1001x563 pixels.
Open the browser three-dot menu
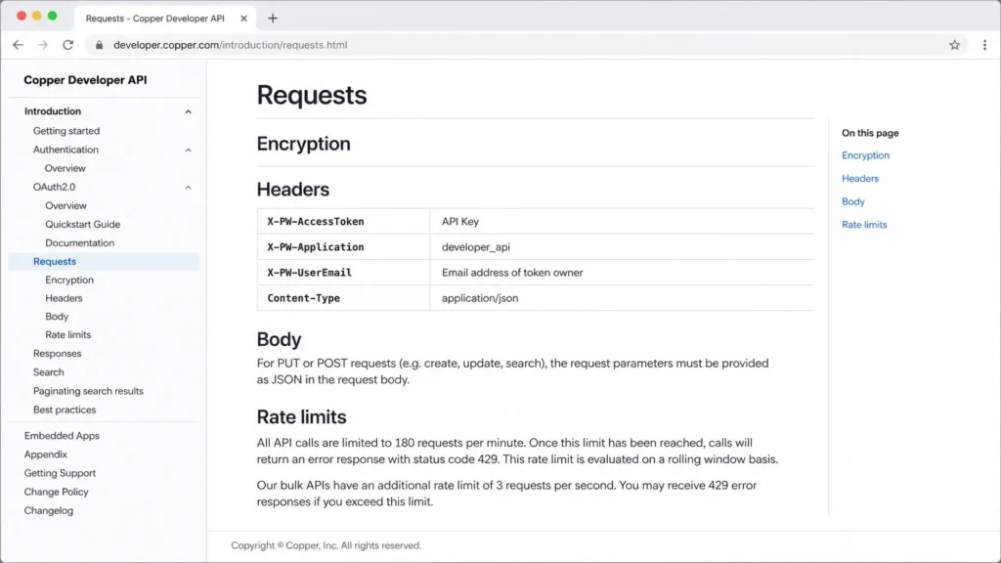[x=984, y=45]
